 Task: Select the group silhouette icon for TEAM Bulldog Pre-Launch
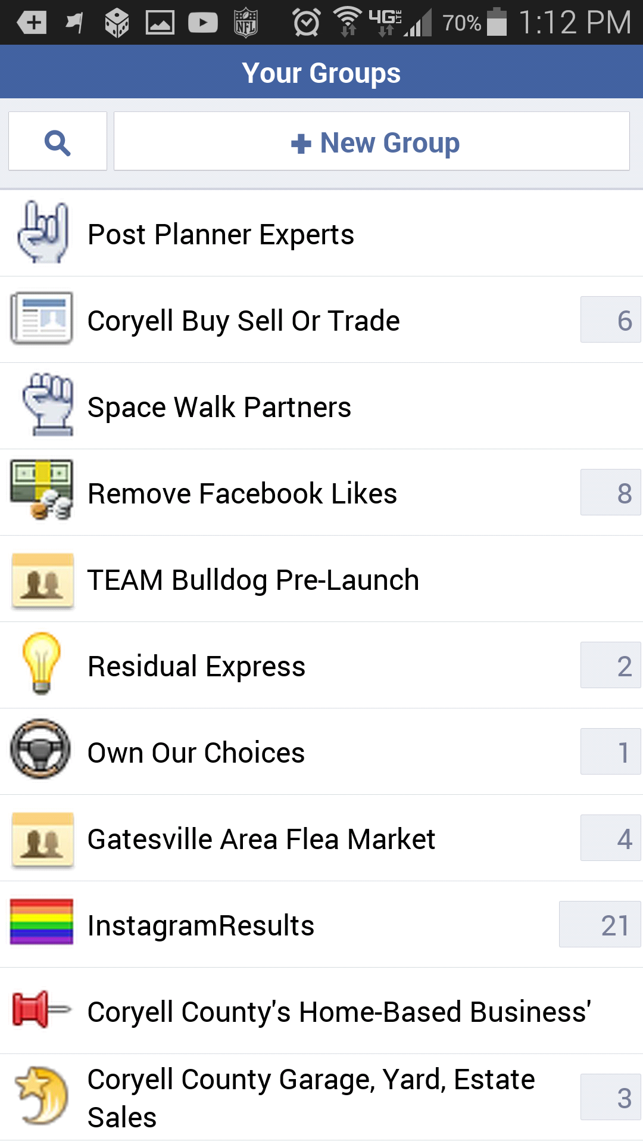click(42, 579)
